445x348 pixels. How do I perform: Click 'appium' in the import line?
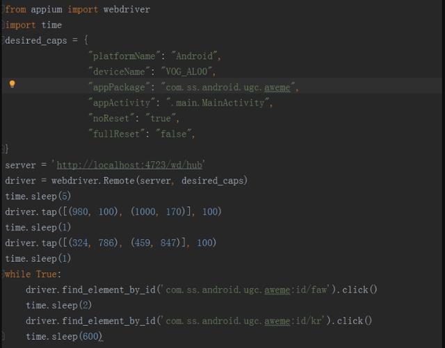pyautogui.click(x=47, y=9)
